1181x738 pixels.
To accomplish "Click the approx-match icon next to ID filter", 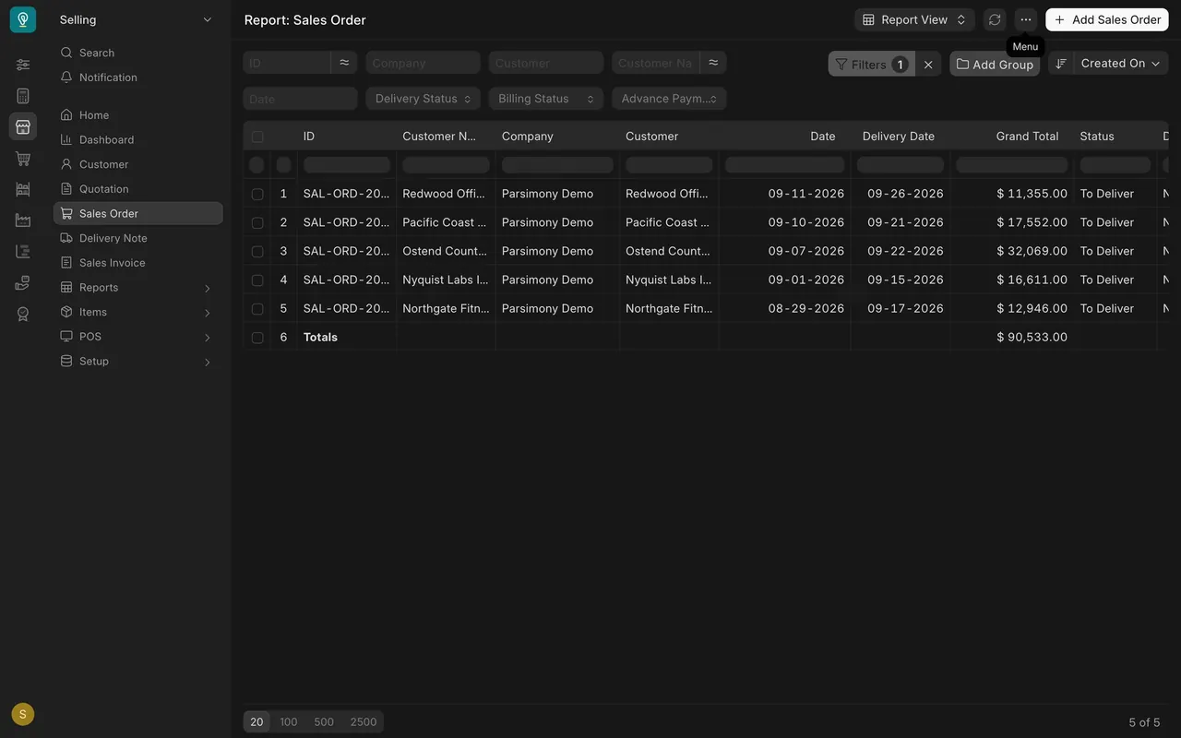I will pos(344,63).
